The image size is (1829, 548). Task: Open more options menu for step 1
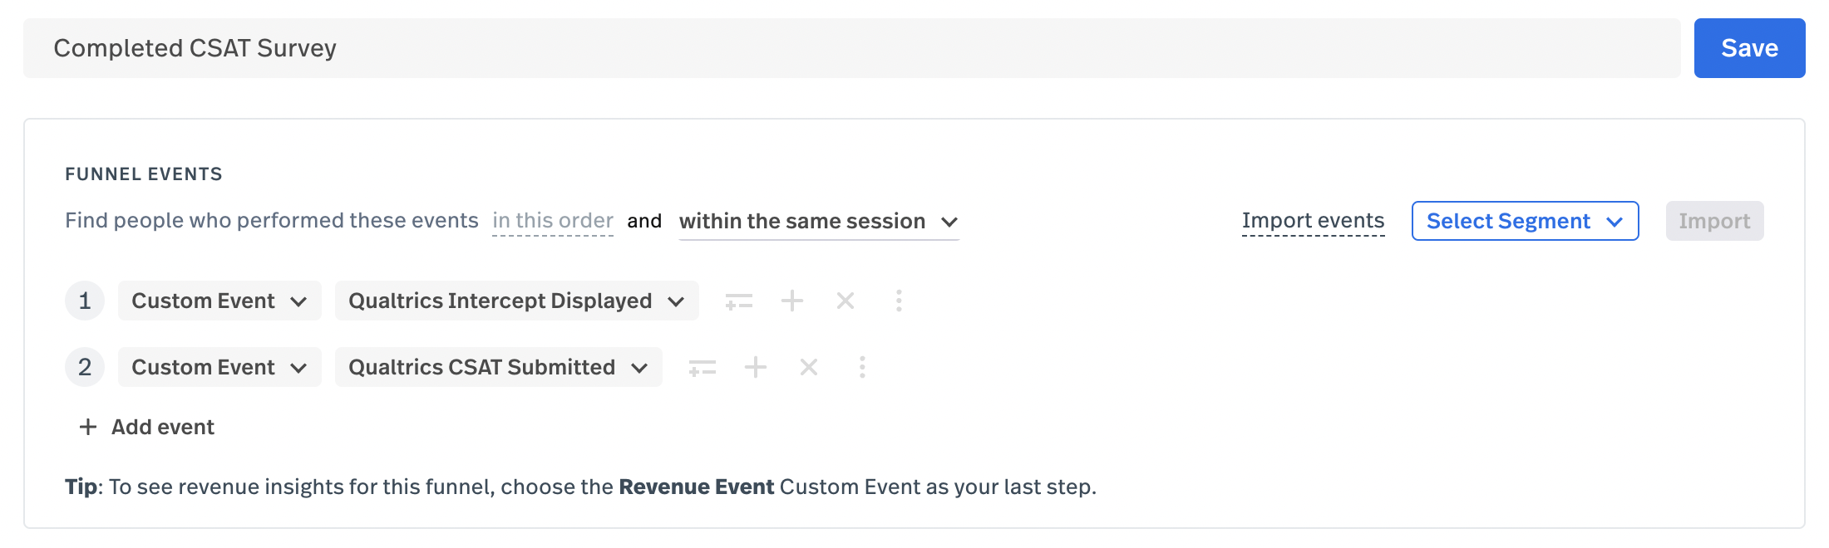coord(899,301)
